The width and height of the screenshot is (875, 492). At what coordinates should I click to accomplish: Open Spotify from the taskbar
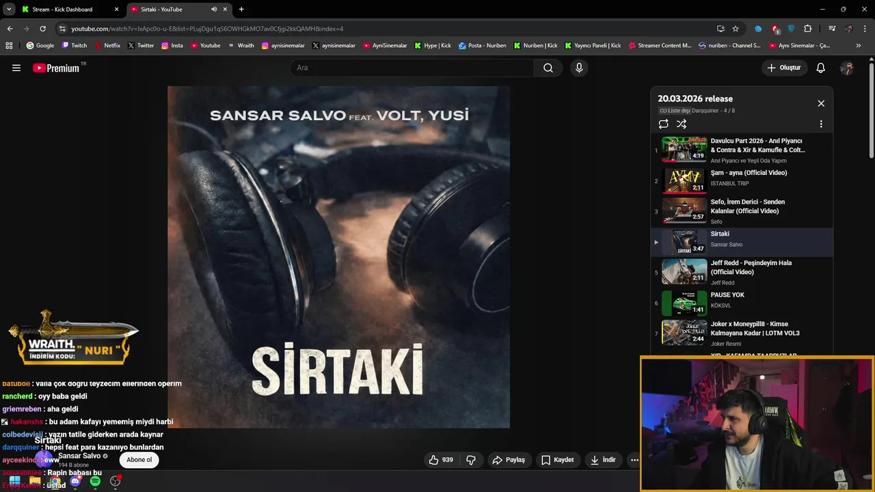(x=95, y=481)
